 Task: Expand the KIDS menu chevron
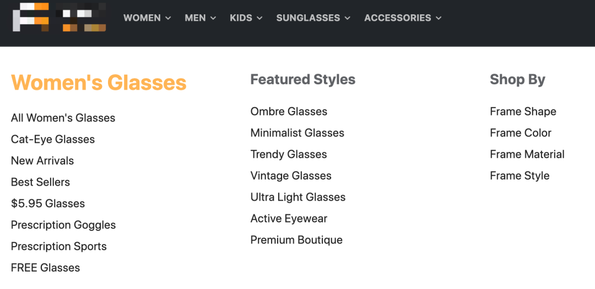[x=259, y=18]
